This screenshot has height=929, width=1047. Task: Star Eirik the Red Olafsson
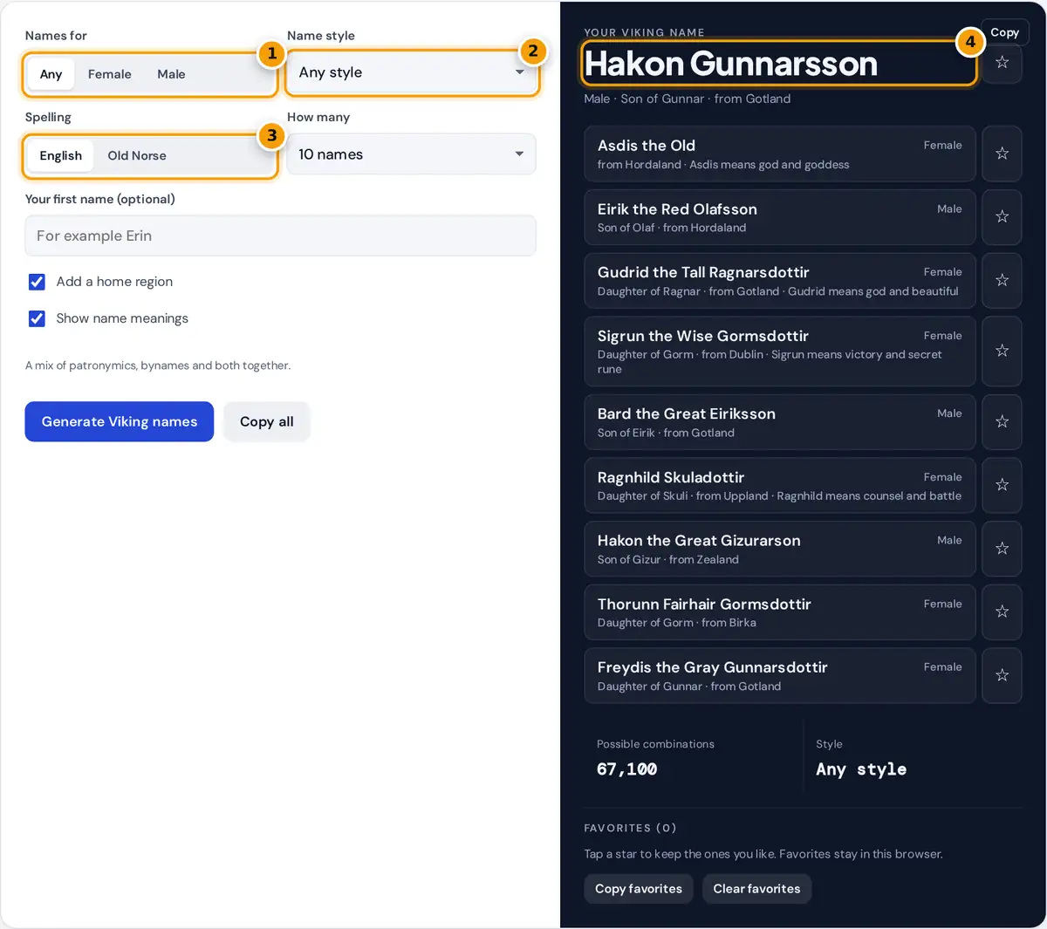pyautogui.click(x=1002, y=216)
